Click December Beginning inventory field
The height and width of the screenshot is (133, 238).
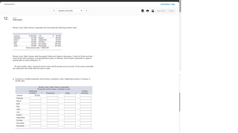(x=35, y=126)
